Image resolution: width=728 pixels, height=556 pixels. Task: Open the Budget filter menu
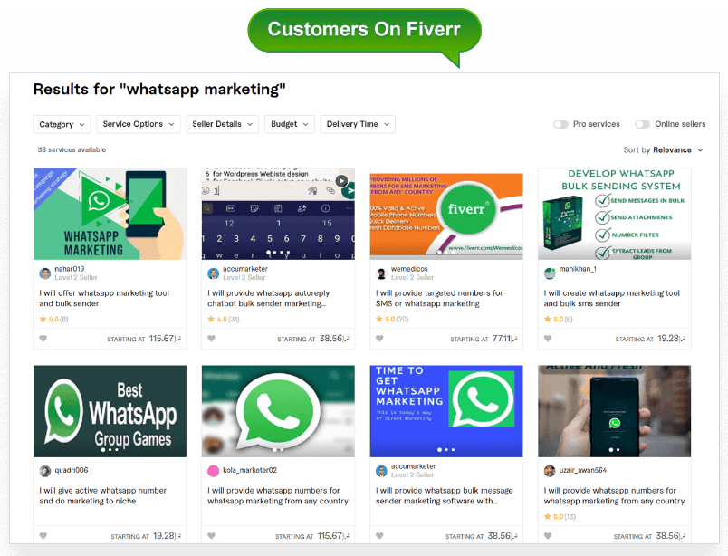(290, 124)
